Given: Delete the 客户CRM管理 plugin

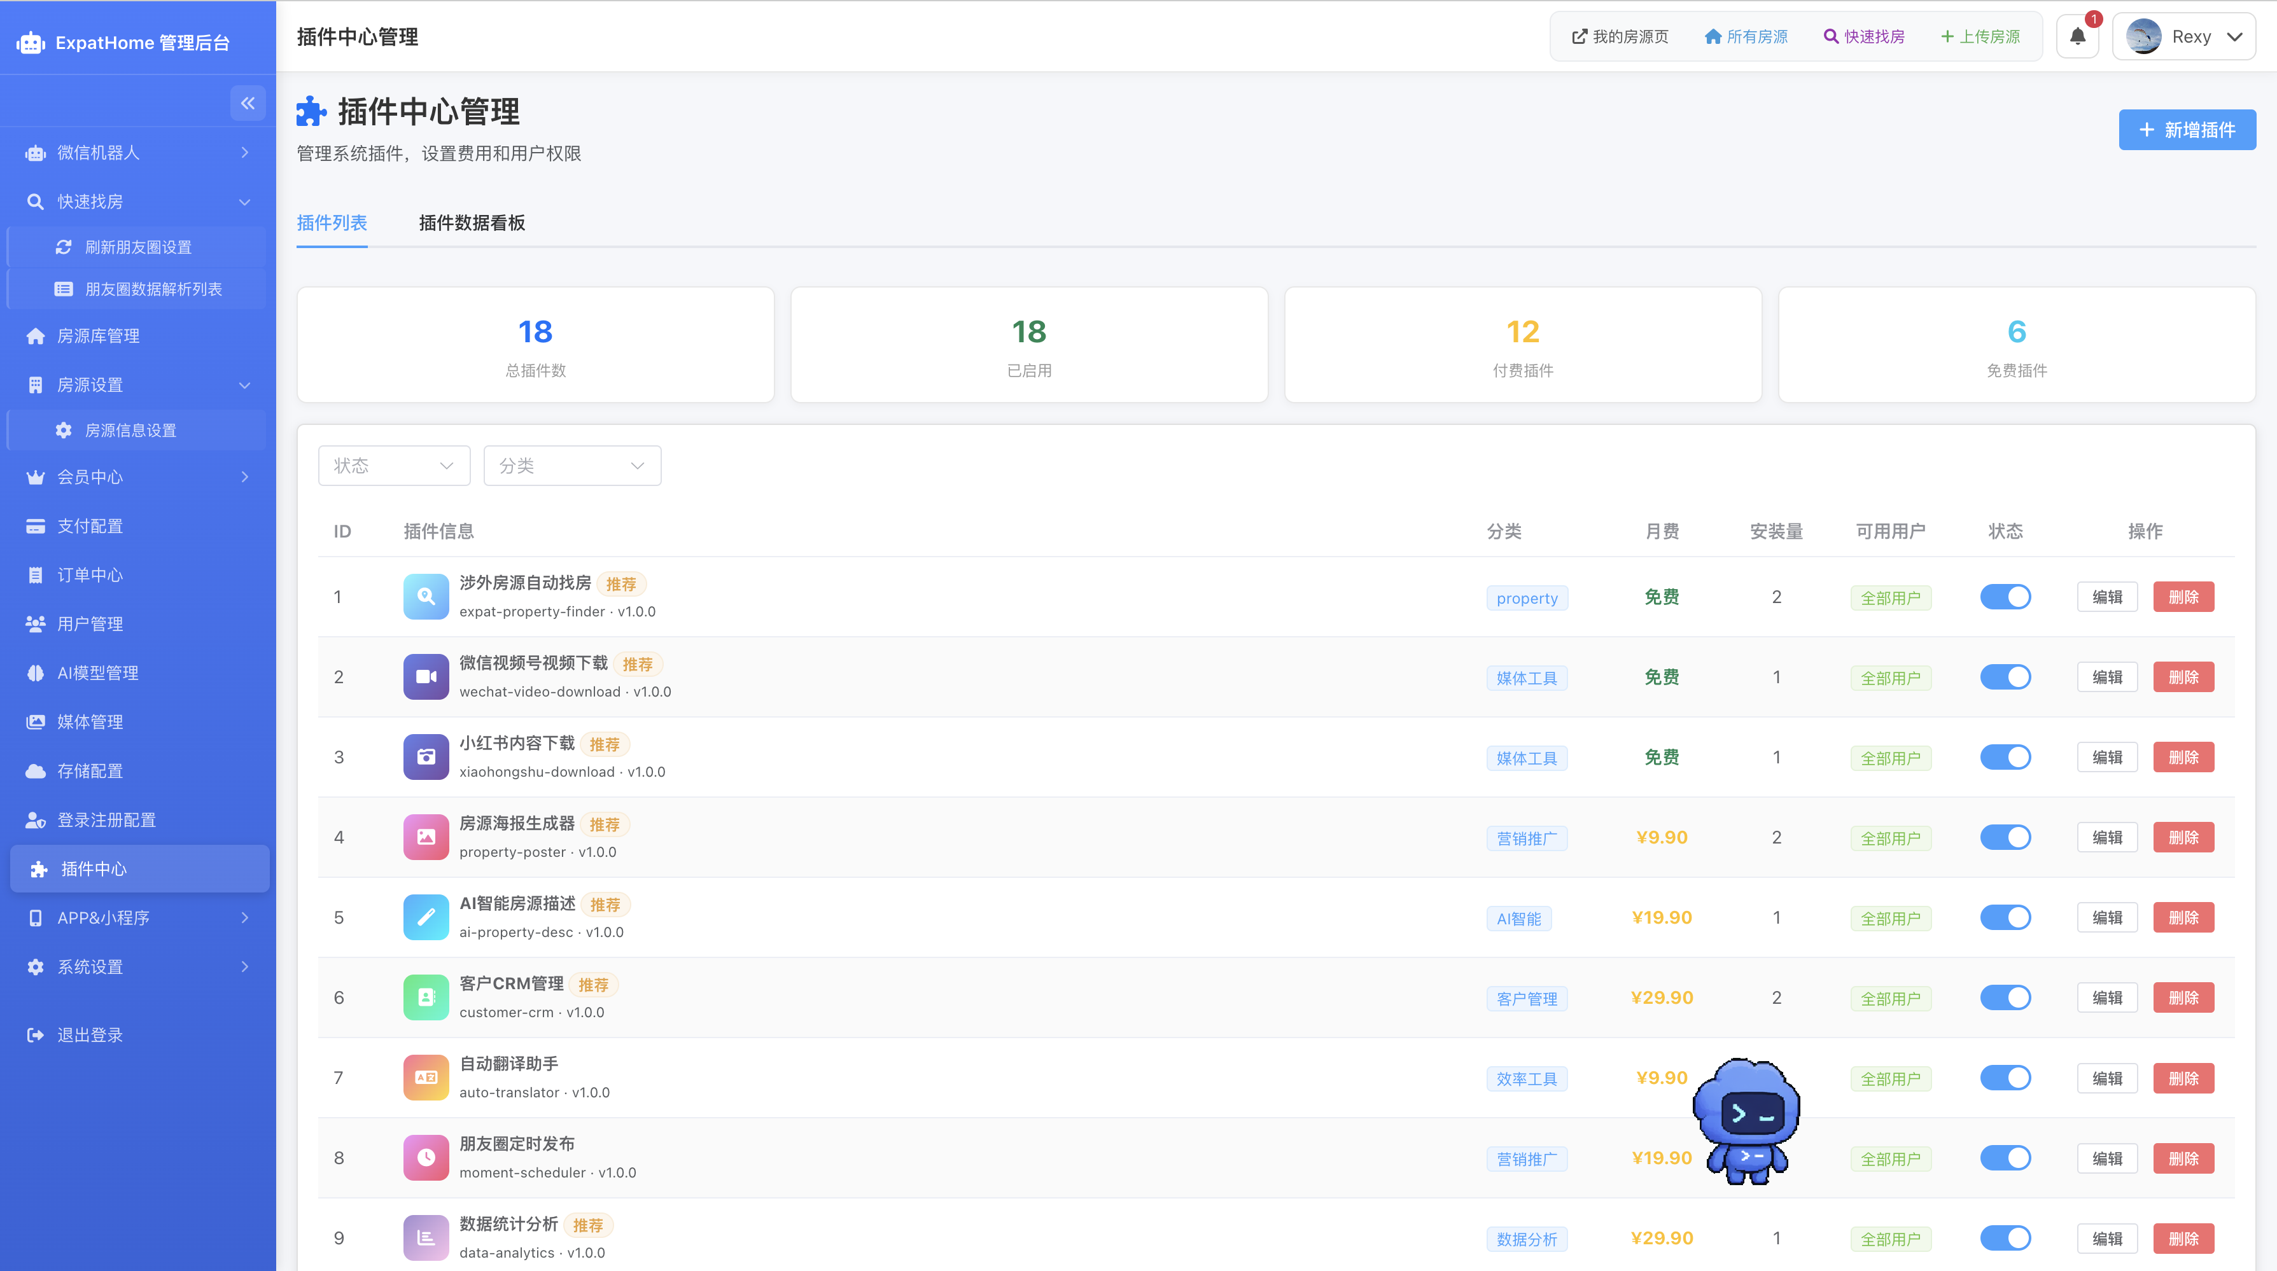Looking at the screenshot, I should [2183, 998].
